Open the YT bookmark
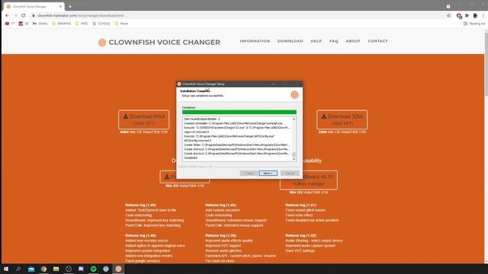 tap(10, 24)
